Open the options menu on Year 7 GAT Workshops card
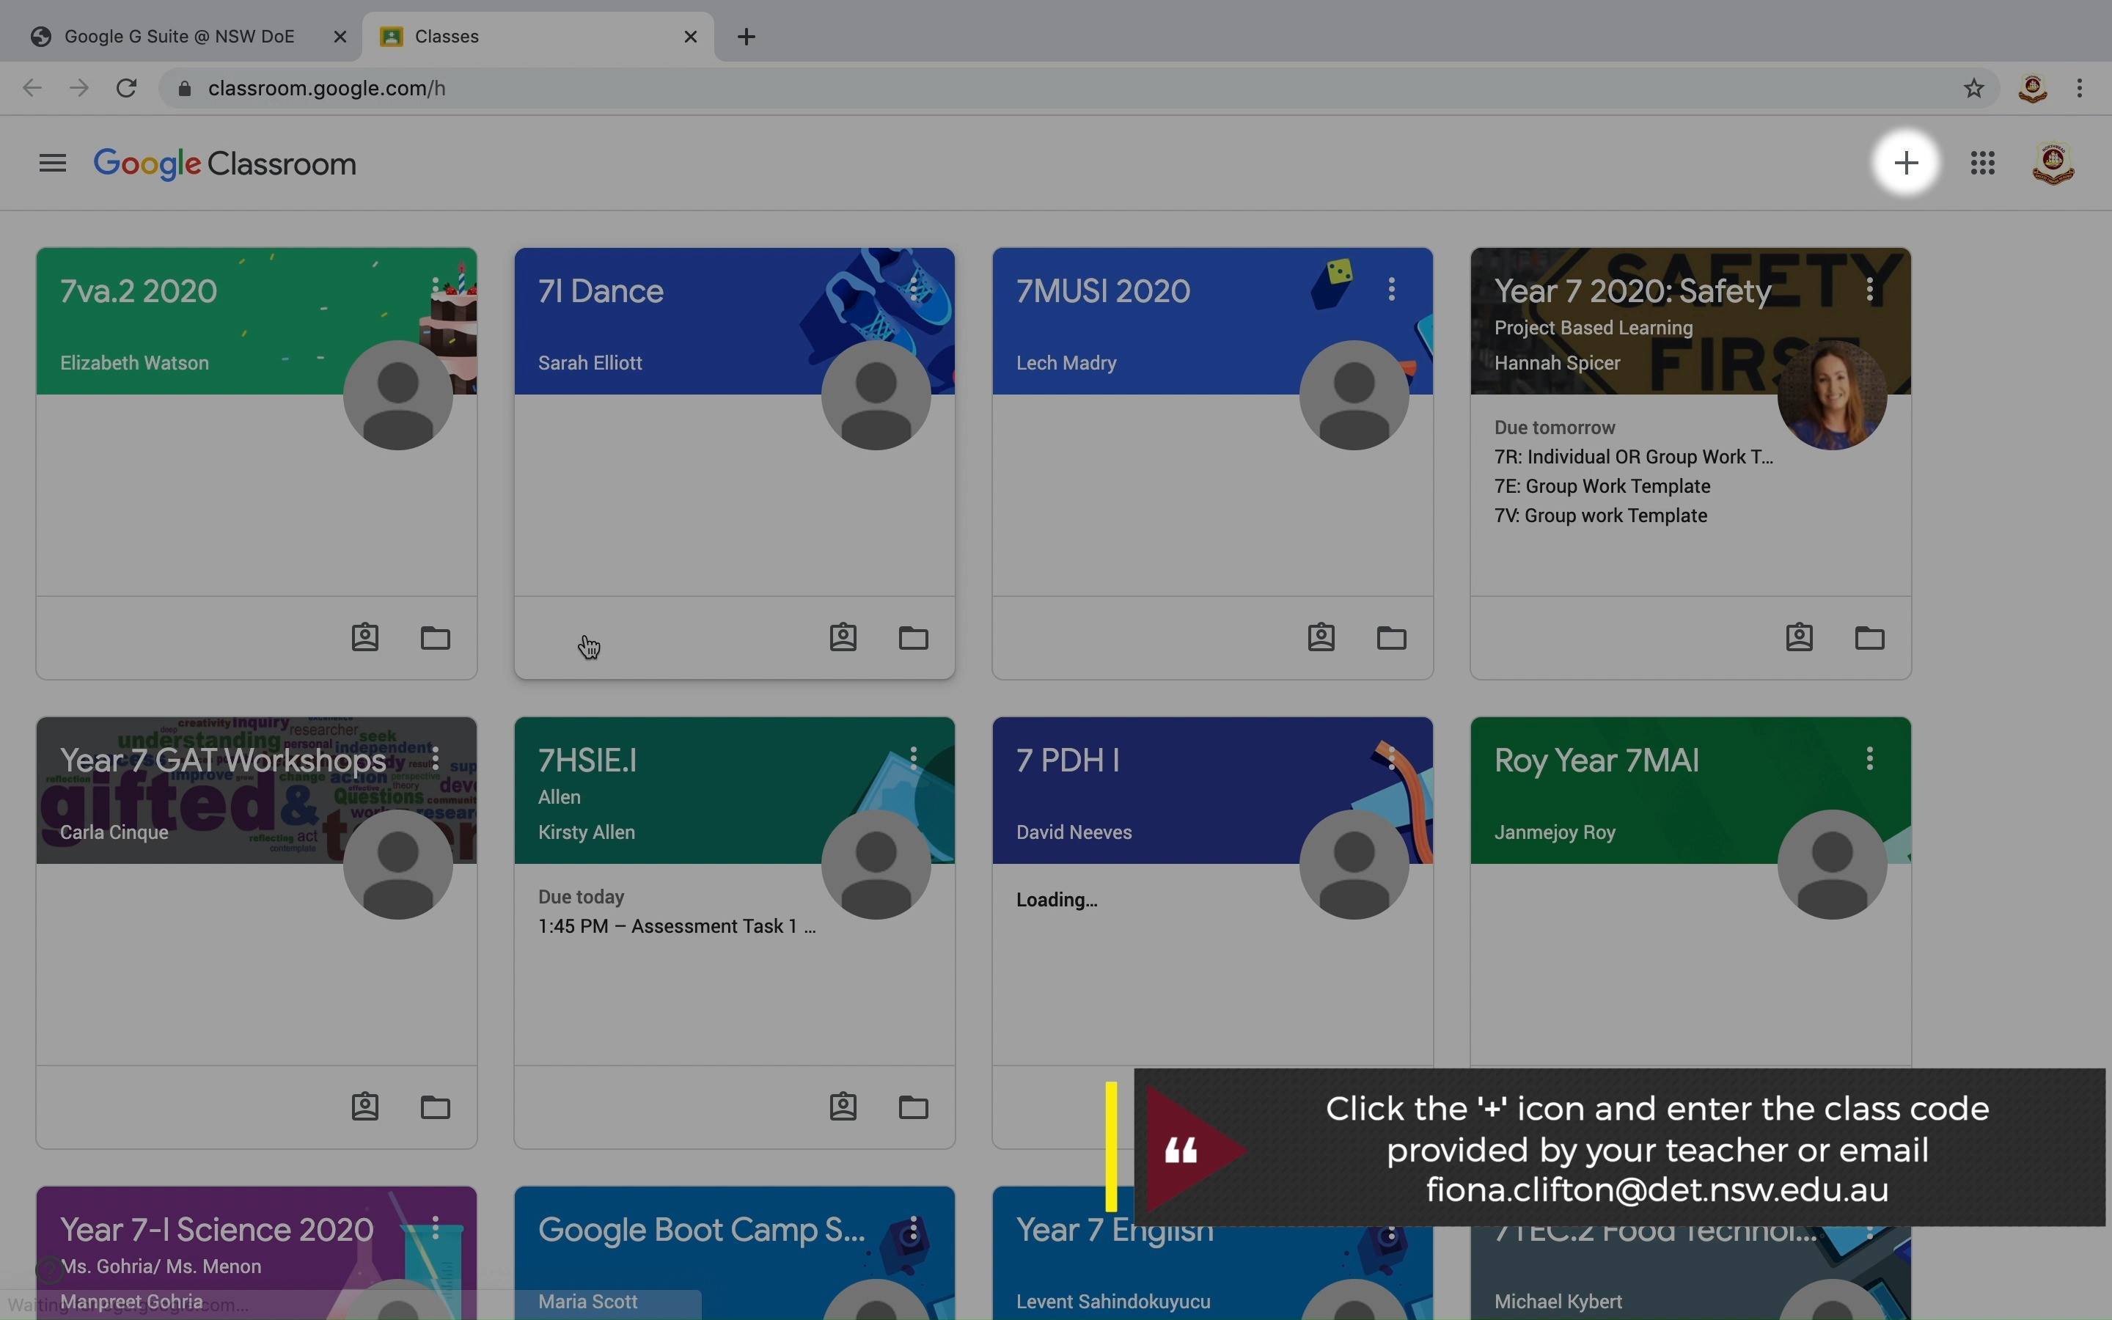The height and width of the screenshot is (1320, 2112). pos(436,758)
